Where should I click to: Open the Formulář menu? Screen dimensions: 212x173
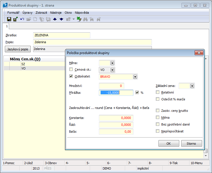(13, 13)
